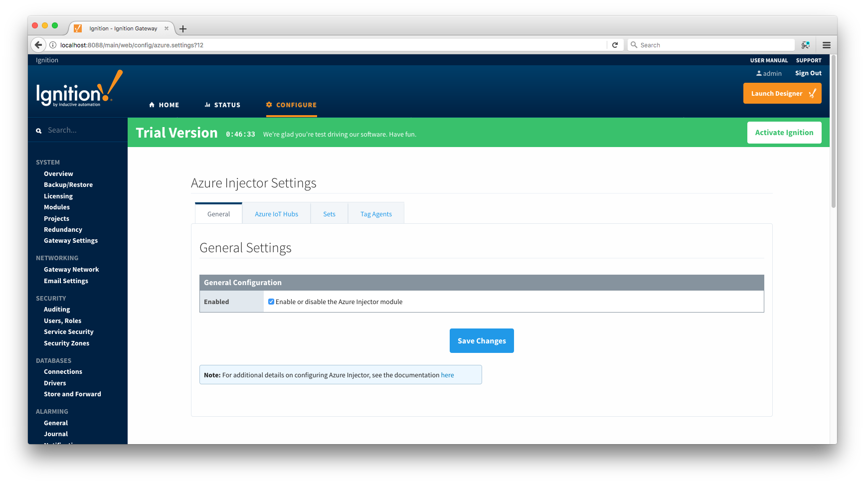The image size is (865, 484).
Task: Click the site info icon in address bar
Action: click(x=53, y=45)
